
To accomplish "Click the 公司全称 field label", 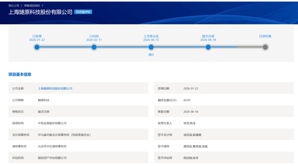I will (18, 88).
